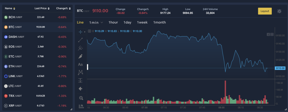The width and height of the screenshot is (288, 112).
Task: Open the 1min interval dropdown
Action: (96, 23)
